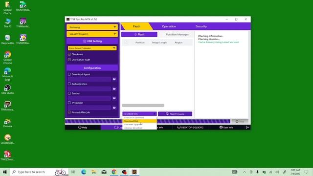Open the Partition Manager sub-tab
Viewport: 313px width, 176px height.
(177, 34)
